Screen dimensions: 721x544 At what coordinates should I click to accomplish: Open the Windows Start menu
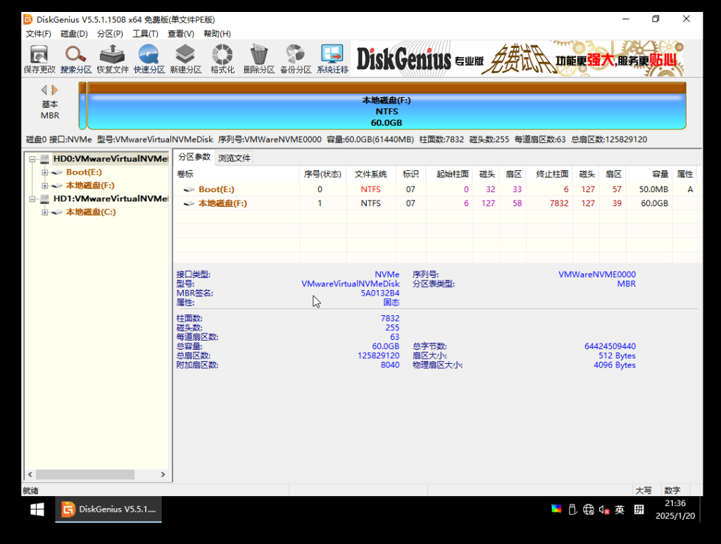tap(37, 509)
